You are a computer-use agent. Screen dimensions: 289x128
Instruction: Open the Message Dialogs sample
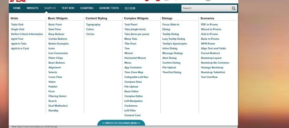tap(172, 53)
